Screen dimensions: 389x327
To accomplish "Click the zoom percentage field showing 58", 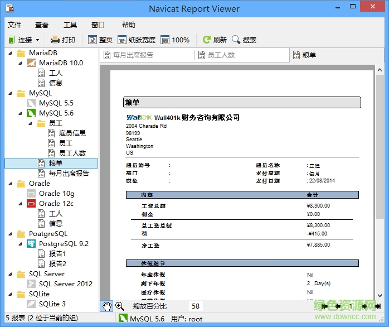I will point(196,306).
